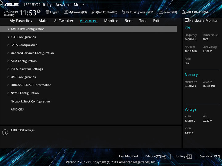Expand arrow beside SATA Configuration
The width and height of the screenshot is (222, 166).
[x=8, y=45]
